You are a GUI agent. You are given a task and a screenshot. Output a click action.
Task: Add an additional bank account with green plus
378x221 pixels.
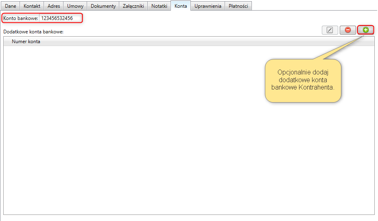[365, 30]
